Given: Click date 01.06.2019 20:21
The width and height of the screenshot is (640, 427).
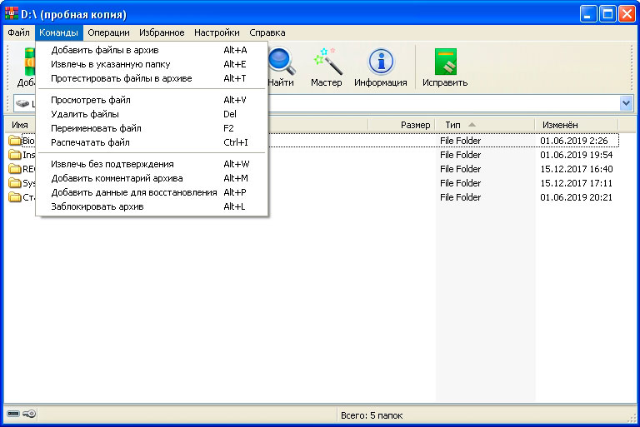Looking at the screenshot, I should (x=577, y=197).
